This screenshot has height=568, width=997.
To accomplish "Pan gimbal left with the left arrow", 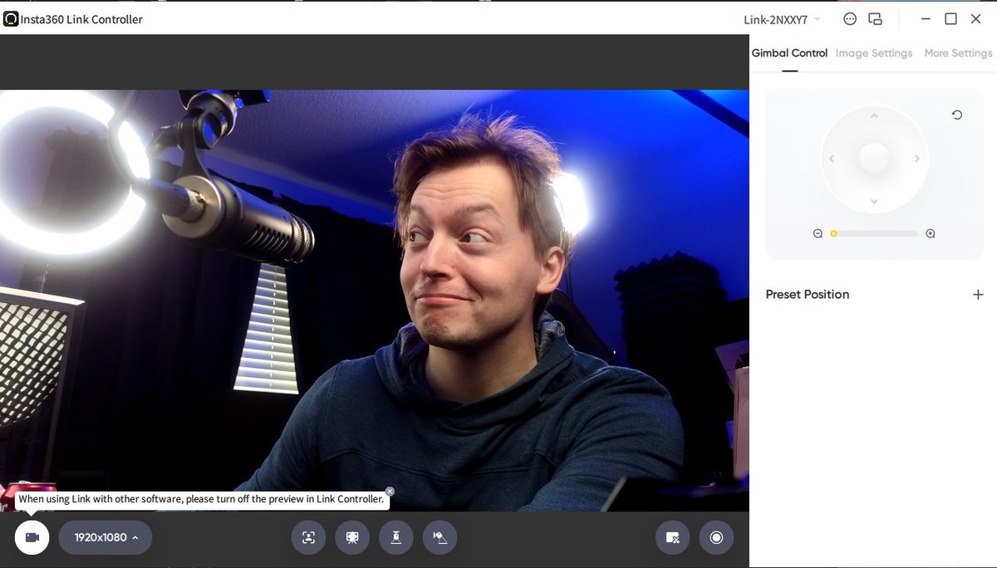I will 831,159.
